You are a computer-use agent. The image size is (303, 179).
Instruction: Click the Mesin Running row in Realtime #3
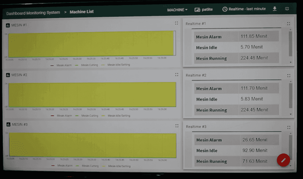(x=237, y=161)
